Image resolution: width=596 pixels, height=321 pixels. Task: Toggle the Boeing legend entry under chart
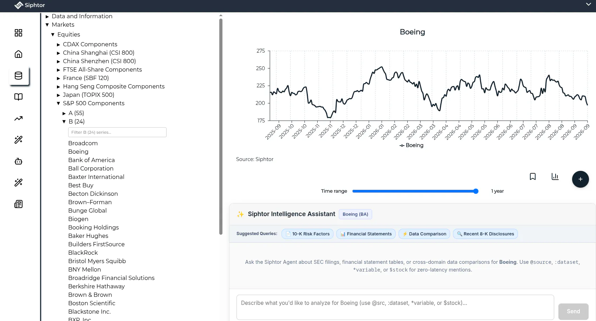pos(412,145)
